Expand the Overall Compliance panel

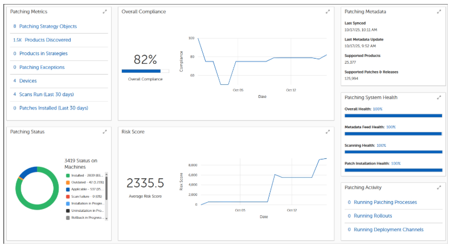328,11
